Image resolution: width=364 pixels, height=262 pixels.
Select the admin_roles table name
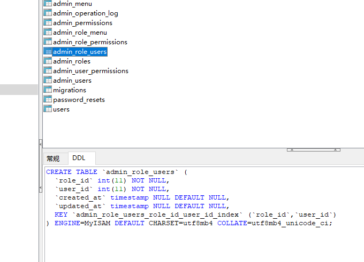[72, 61]
